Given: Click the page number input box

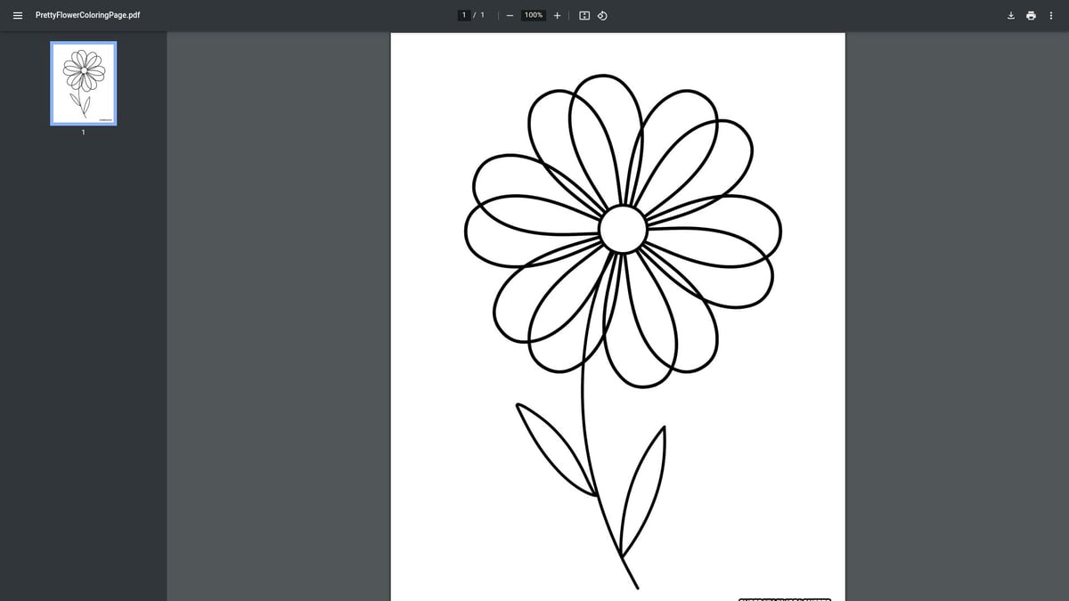Looking at the screenshot, I should pyautogui.click(x=464, y=15).
